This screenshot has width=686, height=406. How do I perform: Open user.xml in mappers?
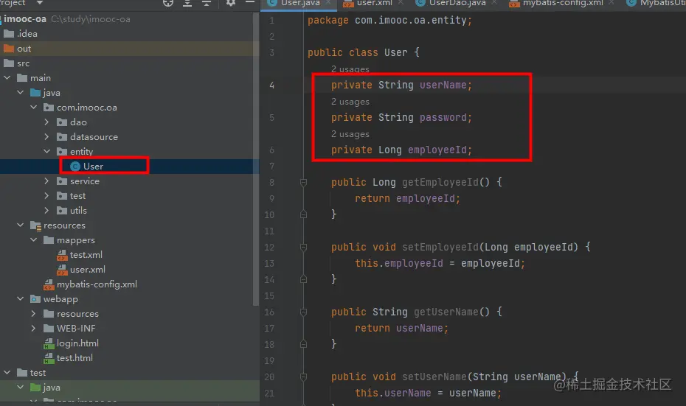88,270
